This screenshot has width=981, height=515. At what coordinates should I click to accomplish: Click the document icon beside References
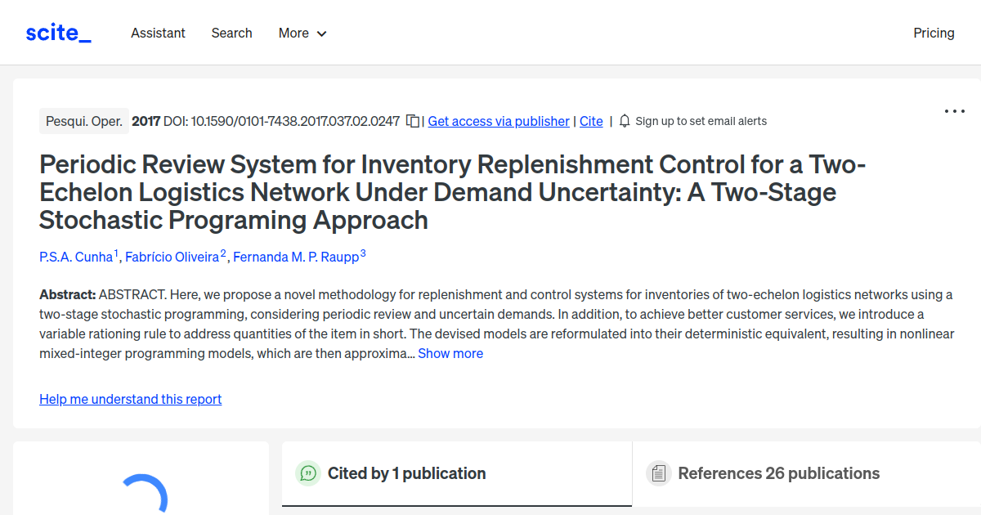pos(658,472)
